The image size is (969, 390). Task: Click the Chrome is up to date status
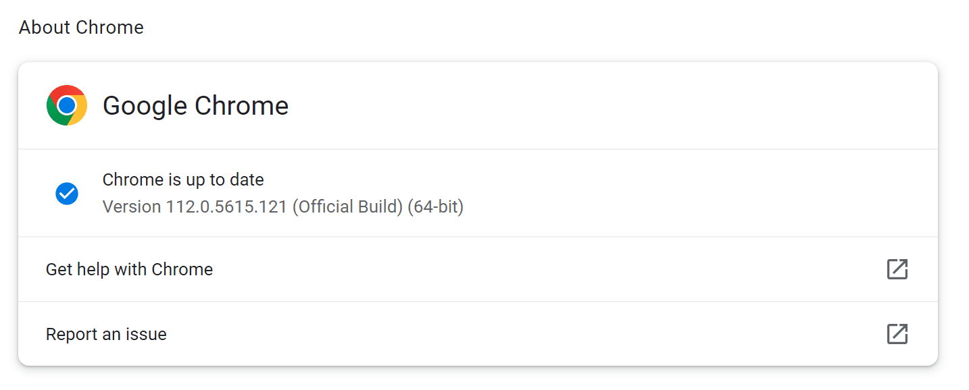coord(183,179)
